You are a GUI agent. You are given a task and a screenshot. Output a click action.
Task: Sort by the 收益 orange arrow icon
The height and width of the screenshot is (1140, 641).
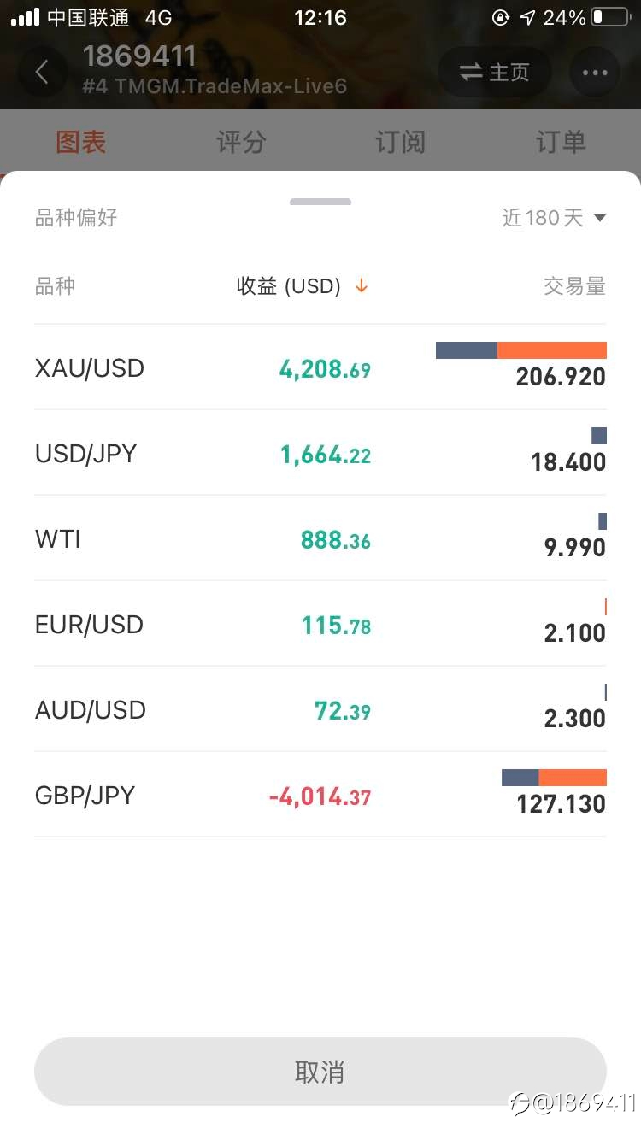point(362,286)
